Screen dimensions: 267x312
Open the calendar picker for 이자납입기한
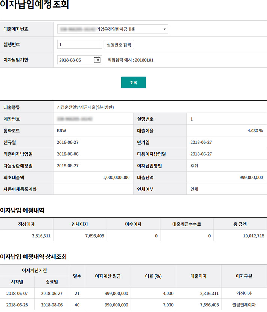97,60
